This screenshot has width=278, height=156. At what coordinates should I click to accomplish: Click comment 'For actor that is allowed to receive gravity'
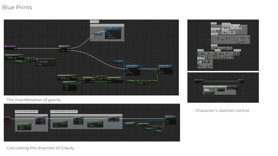64,112
